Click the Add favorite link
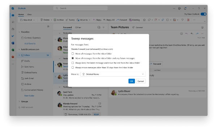 pos(30,44)
